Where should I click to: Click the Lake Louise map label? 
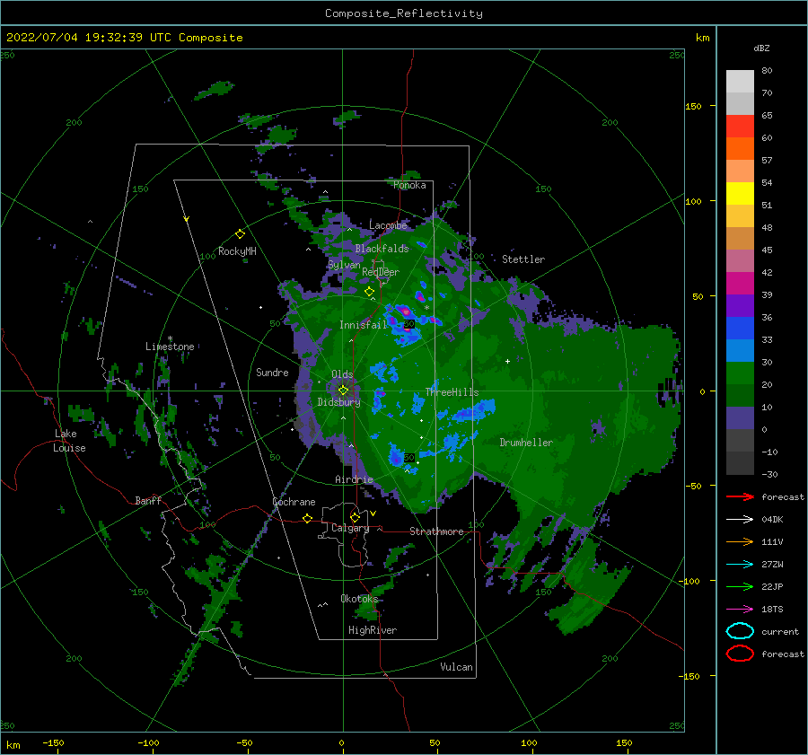click(69, 441)
